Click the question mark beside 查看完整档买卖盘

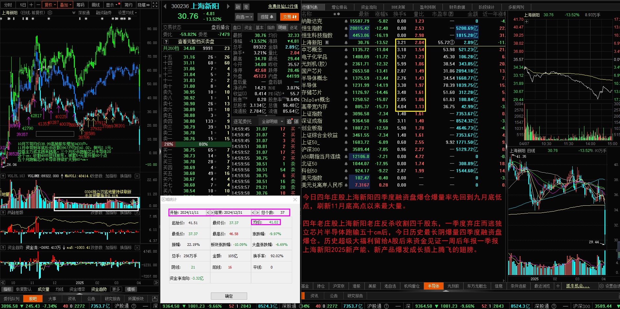tap(166, 42)
